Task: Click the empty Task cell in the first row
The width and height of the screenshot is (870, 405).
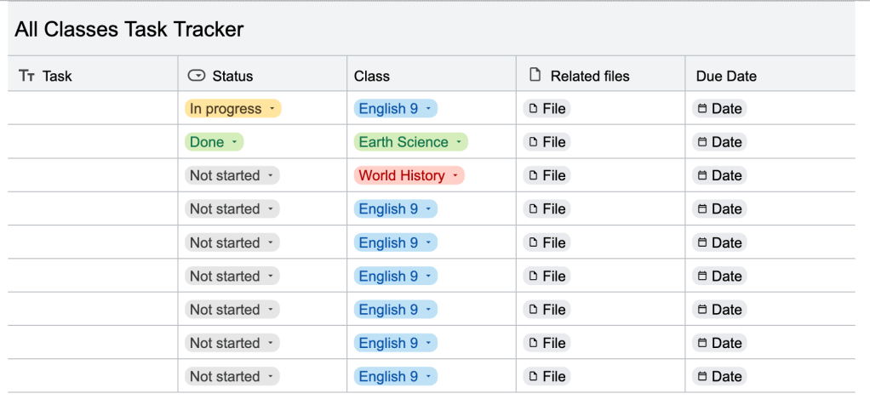Action: point(93,109)
